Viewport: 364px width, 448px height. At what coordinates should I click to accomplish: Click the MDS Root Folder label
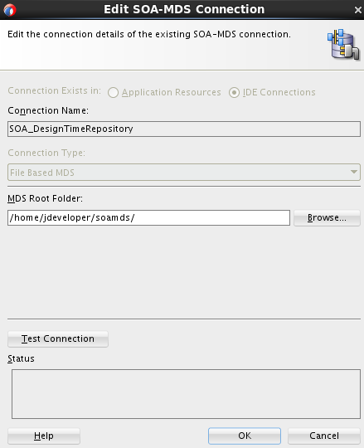[x=45, y=198]
